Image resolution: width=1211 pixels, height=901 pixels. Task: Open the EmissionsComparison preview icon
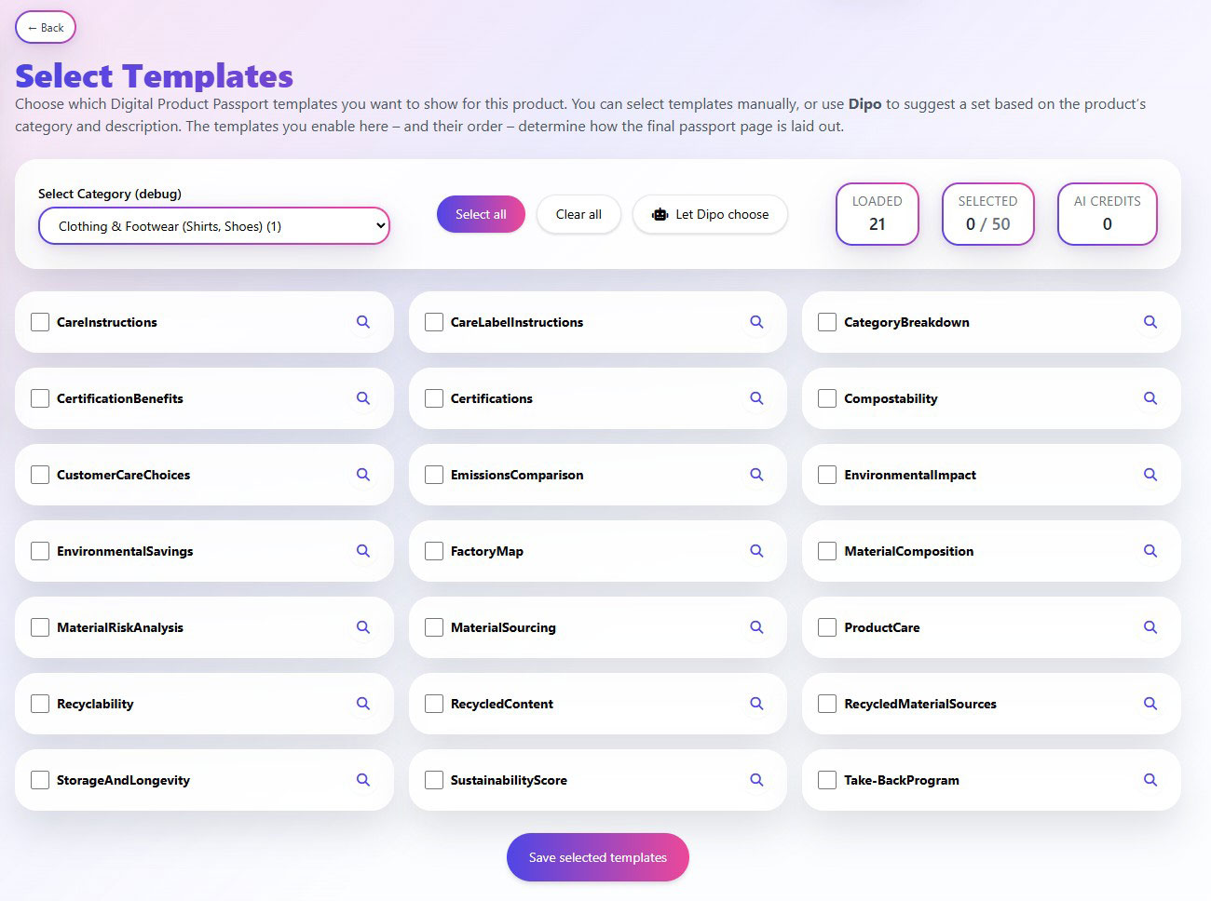[x=756, y=475]
